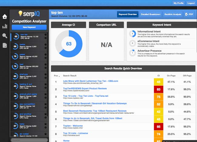Click the Off-Page column header
The image size is (197, 142).
pos(187,76)
